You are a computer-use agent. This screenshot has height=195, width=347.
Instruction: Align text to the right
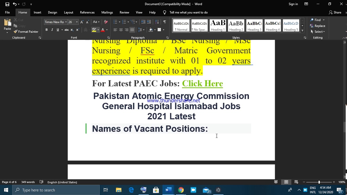tap(127, 30)
